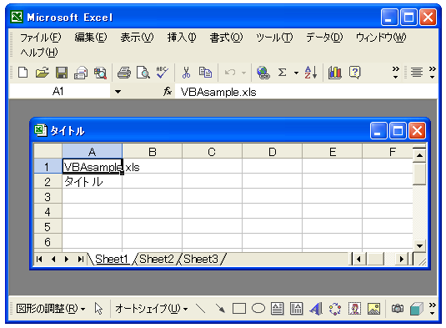Insert hyperlink with the globe icon
The height and width of the screenshot is (328, 446).
click(263, 73)
